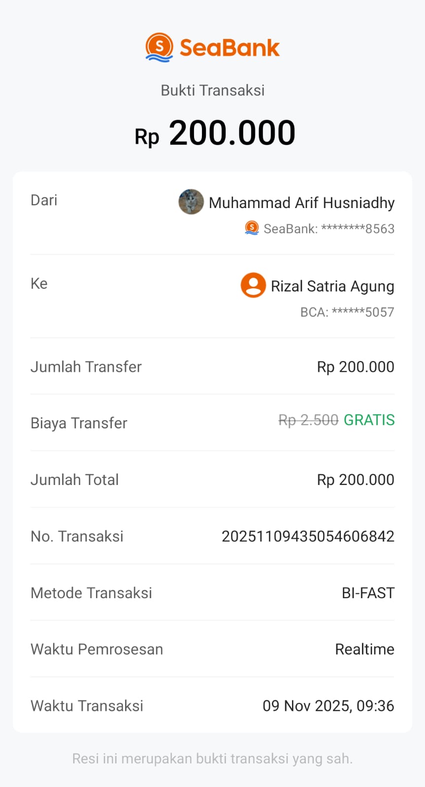The width and height of the screenshot is (425, 787).
Task: Tap the SeaBank account number ending 8563
Action: point(329,229)
